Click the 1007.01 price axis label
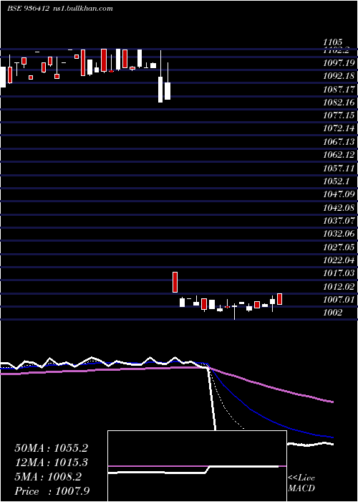 tap(339, 299)
